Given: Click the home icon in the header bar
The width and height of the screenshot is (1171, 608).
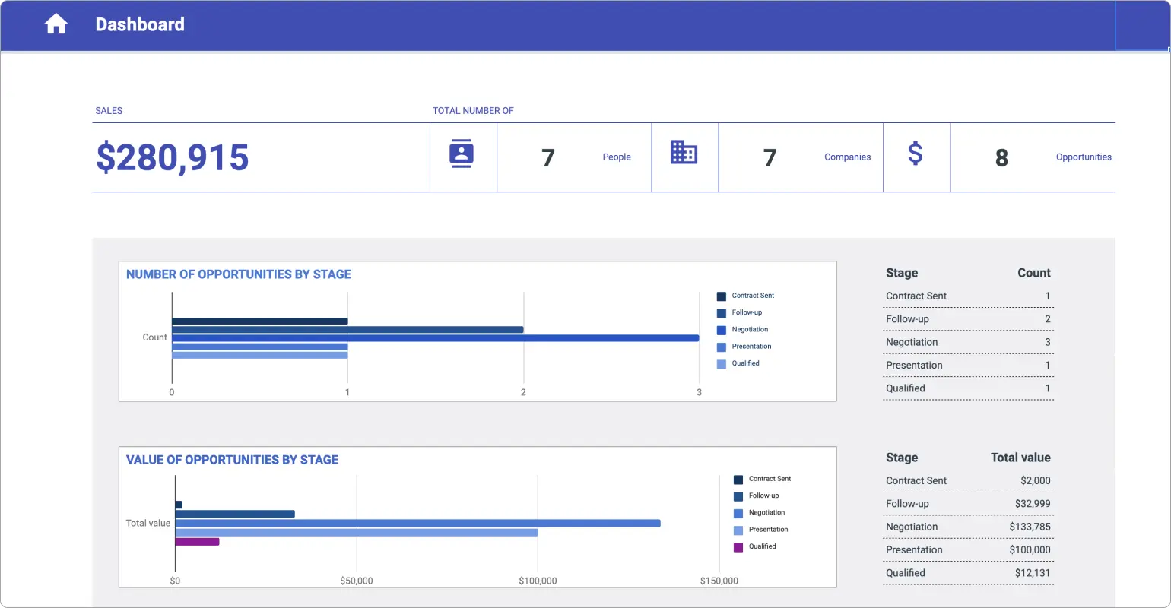Looking at the screenshot, I should (x=56, y=24).
